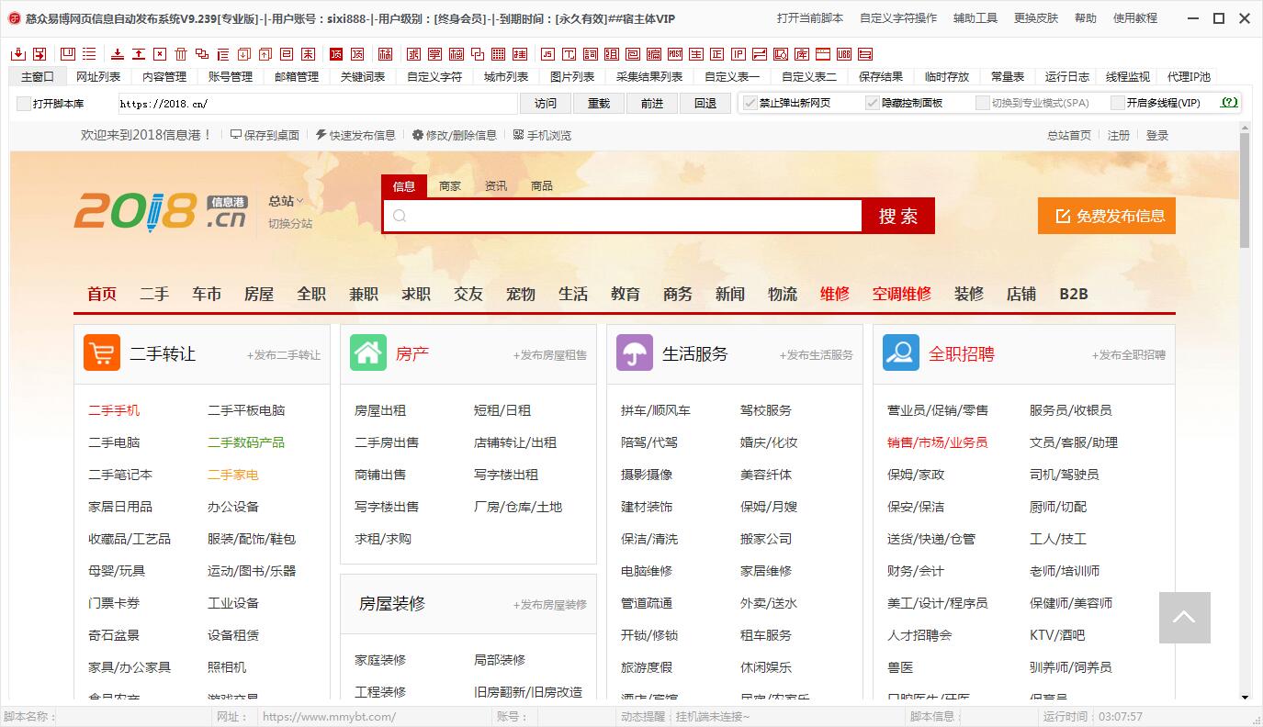The image size is (1263, 727).
Task: Switch to the 关键词表 tab
Action: (363, 77)
